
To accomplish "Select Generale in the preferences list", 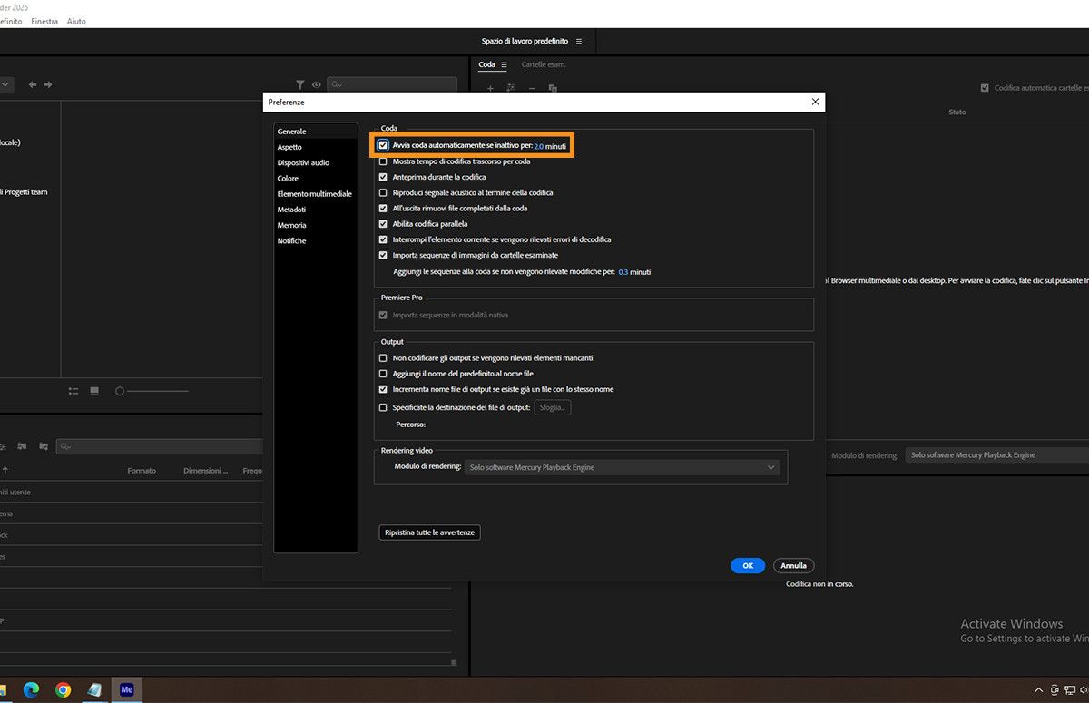I will 316,132.
